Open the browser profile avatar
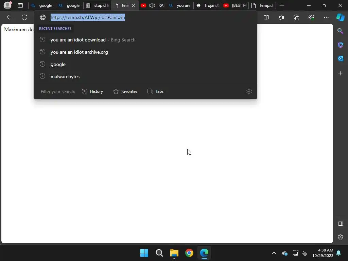Screen dimensions: 348x261 click(x=7, y=5)
